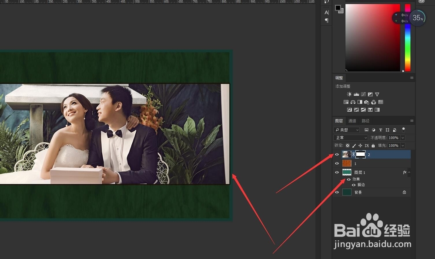435x259 pixels.
Task: Add a Selective Color adjustment layer
Action: tap(370, 110)
